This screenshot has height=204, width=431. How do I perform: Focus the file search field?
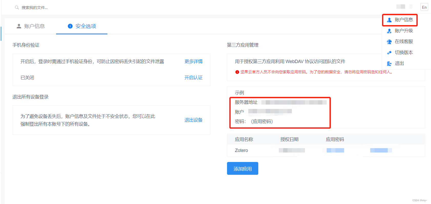point(35,8)
